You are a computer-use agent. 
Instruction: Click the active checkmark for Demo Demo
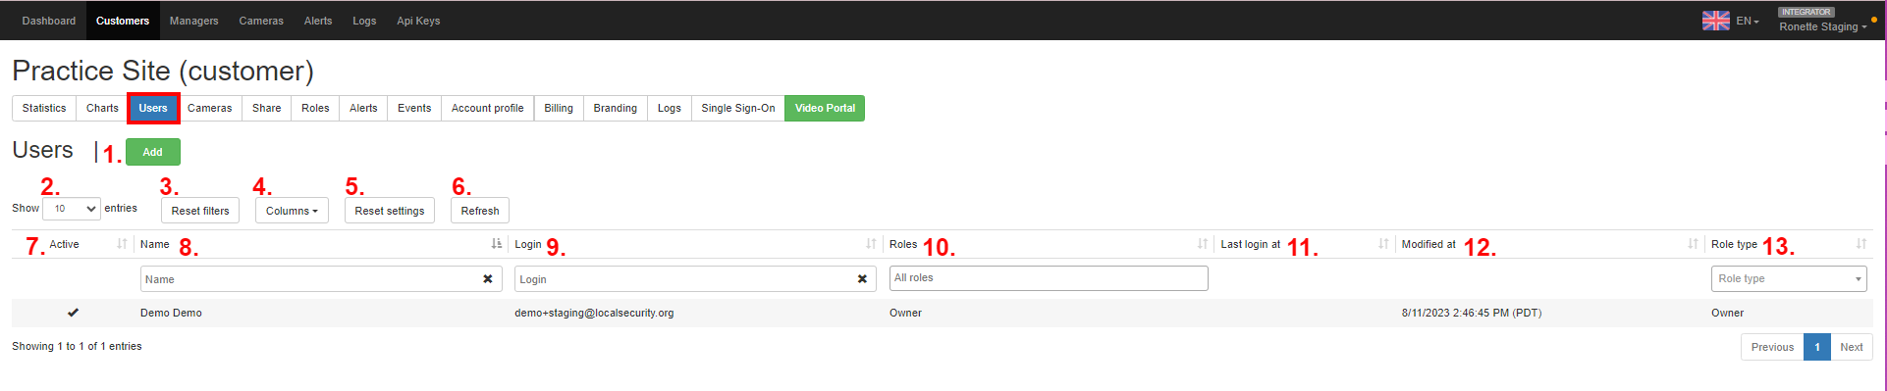pyautogui.click(x=73, y=313)
